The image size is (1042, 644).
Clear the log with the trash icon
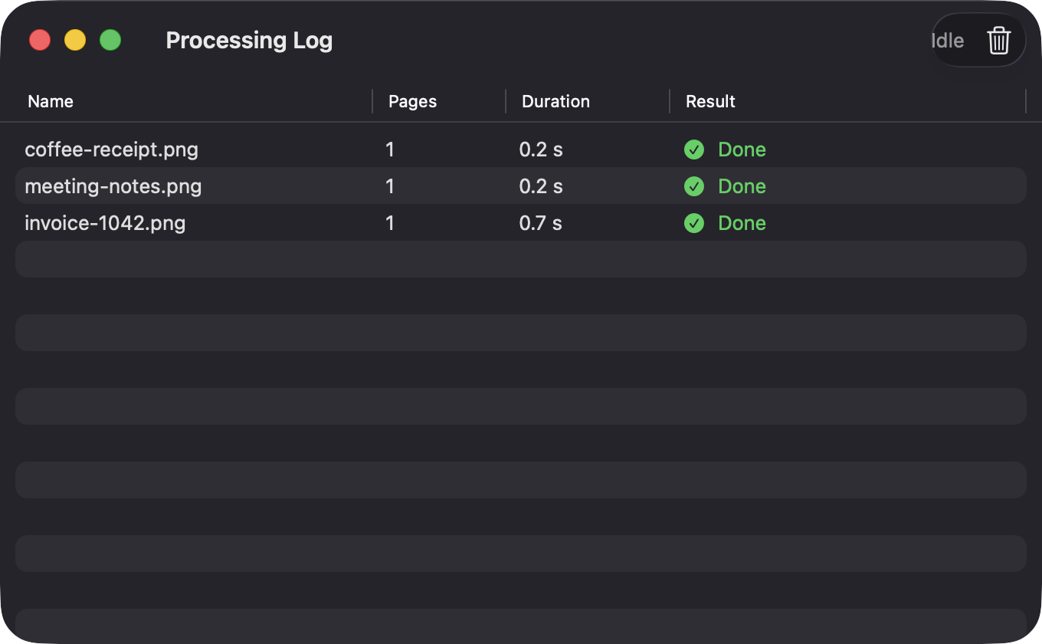click(x=999, y=40)
